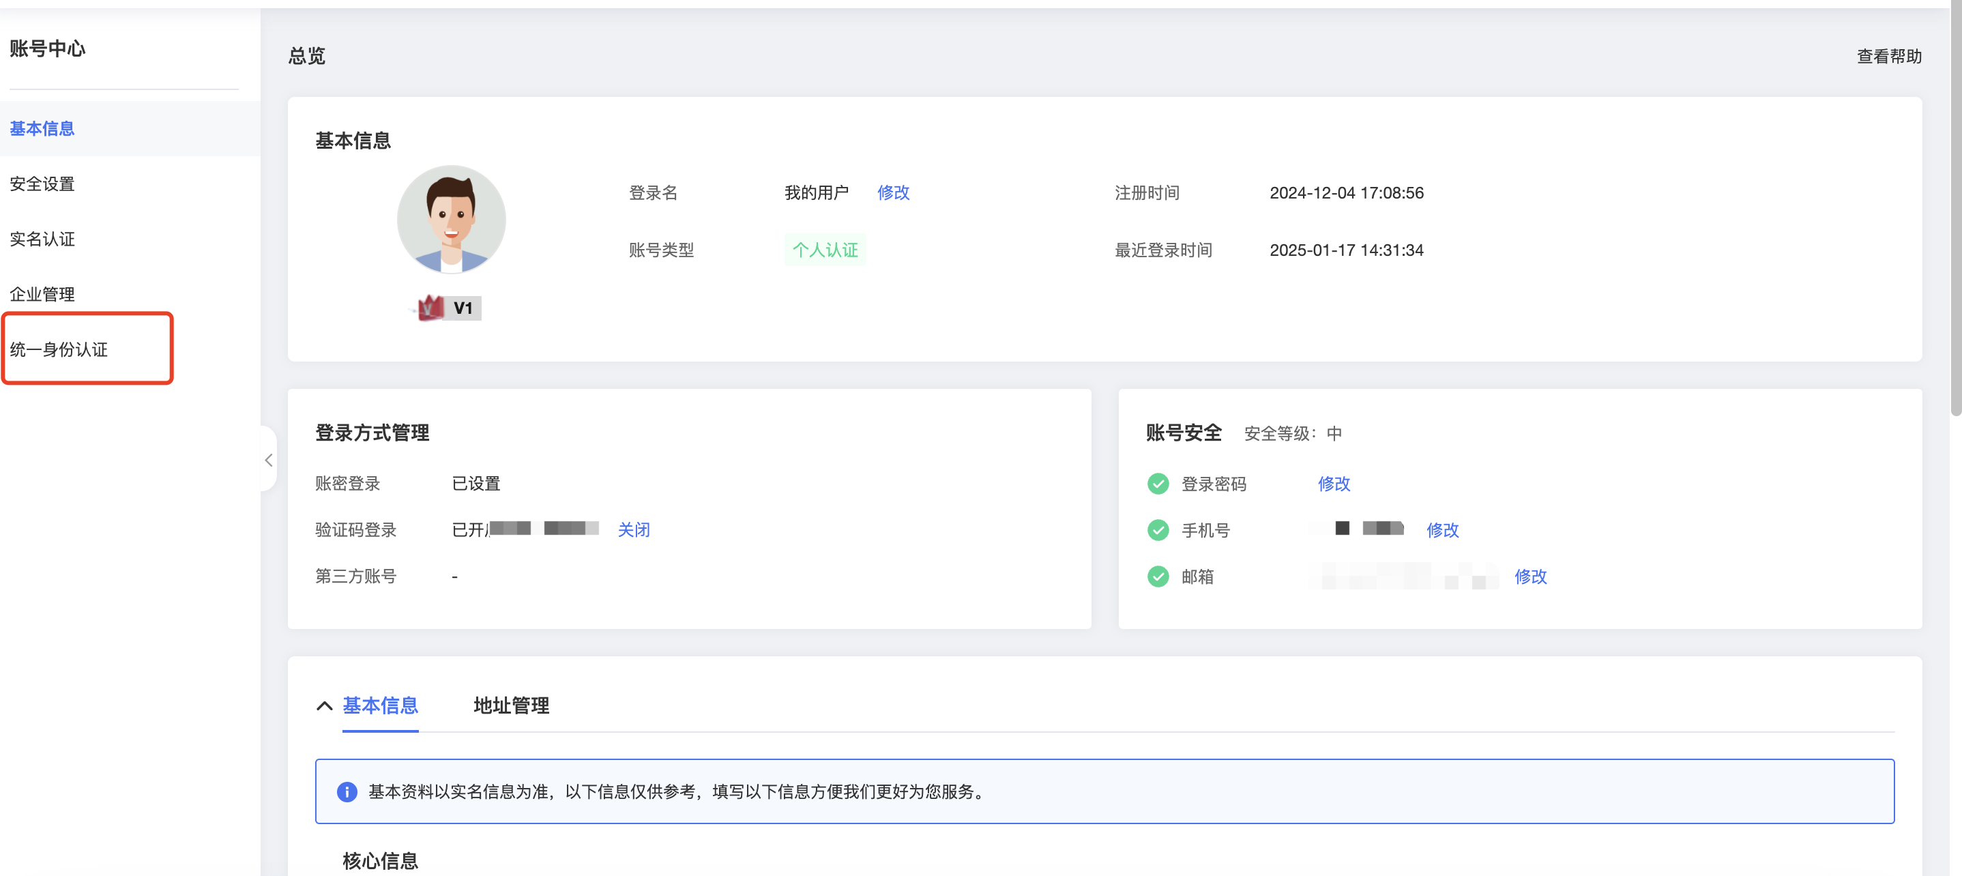Open 基本信息 in the sidebar

42,128
